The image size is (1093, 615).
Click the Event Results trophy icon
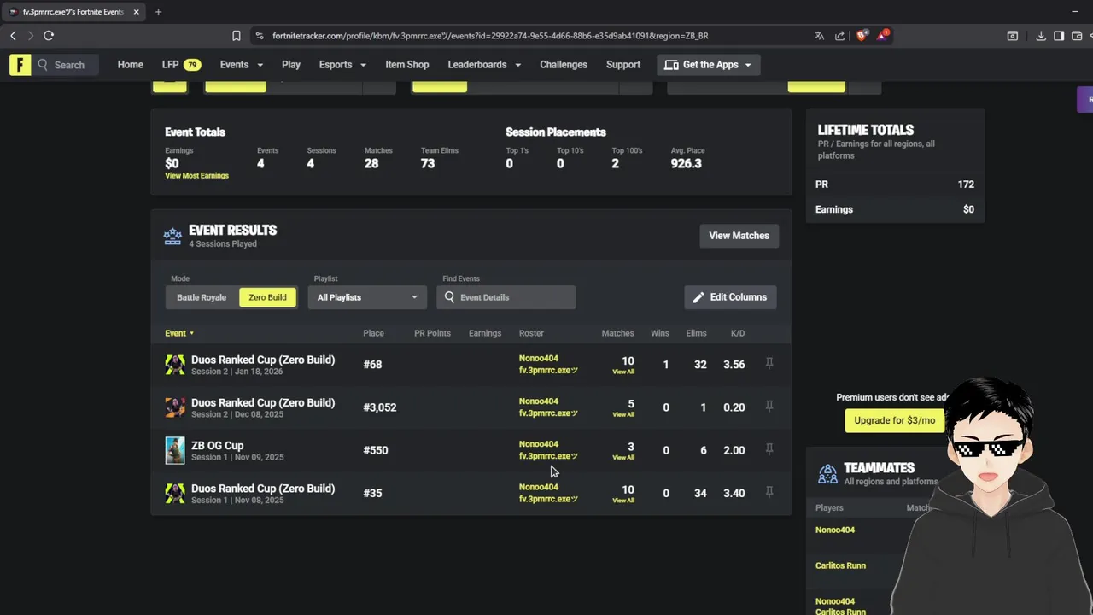tap(172, 237)
